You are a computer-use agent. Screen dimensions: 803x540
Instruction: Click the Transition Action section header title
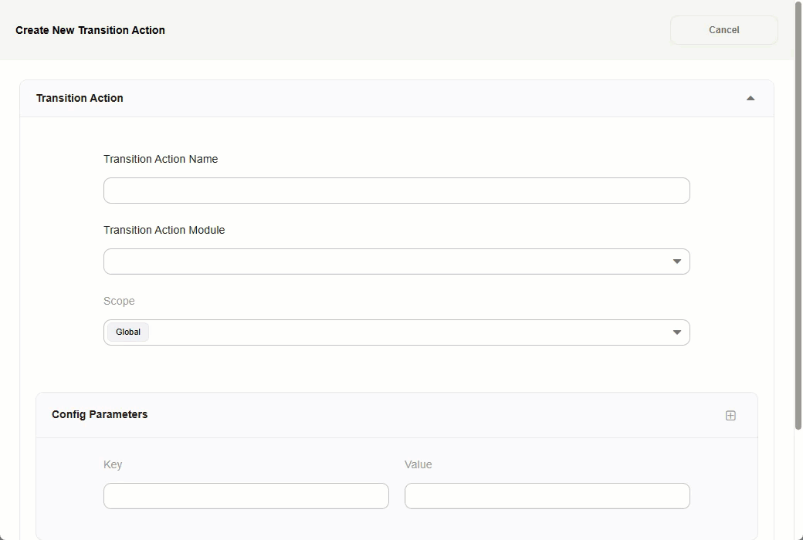(80, 99)
